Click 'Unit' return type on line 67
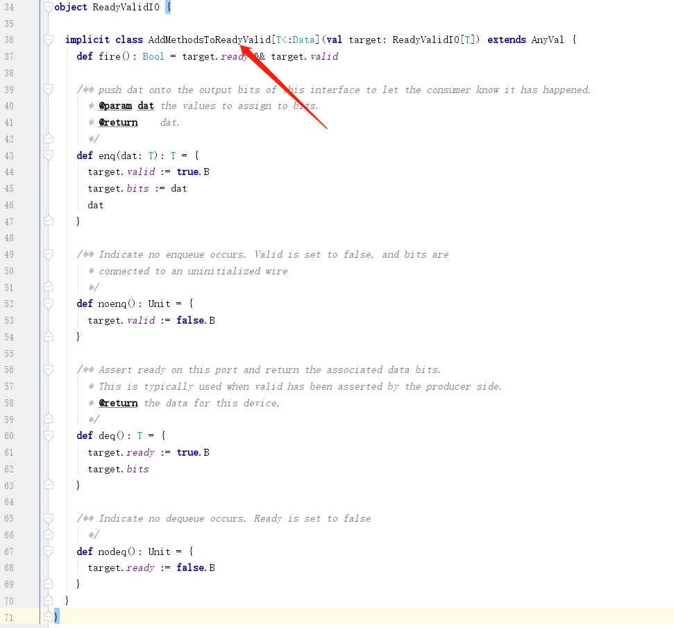 coord(159,552)
